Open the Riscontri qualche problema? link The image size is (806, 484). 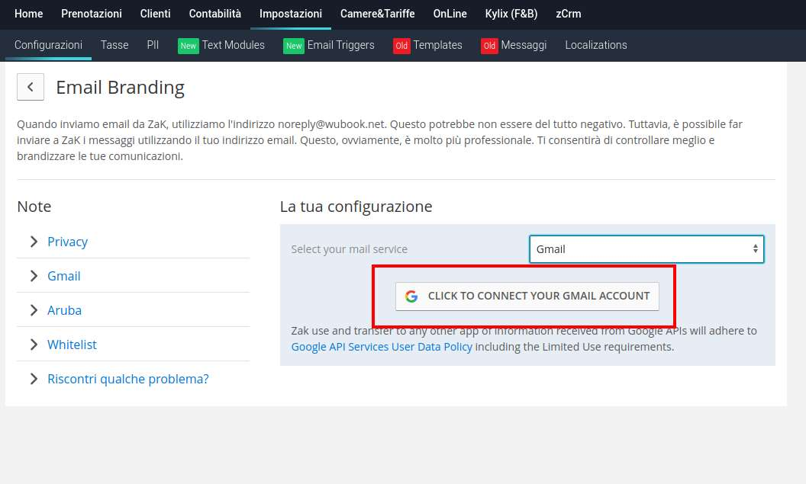128,380
